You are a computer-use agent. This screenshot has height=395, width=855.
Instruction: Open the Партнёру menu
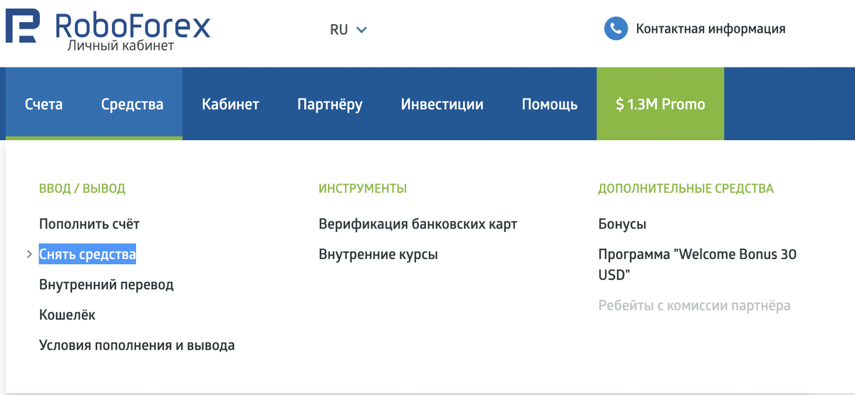(330, 104)
